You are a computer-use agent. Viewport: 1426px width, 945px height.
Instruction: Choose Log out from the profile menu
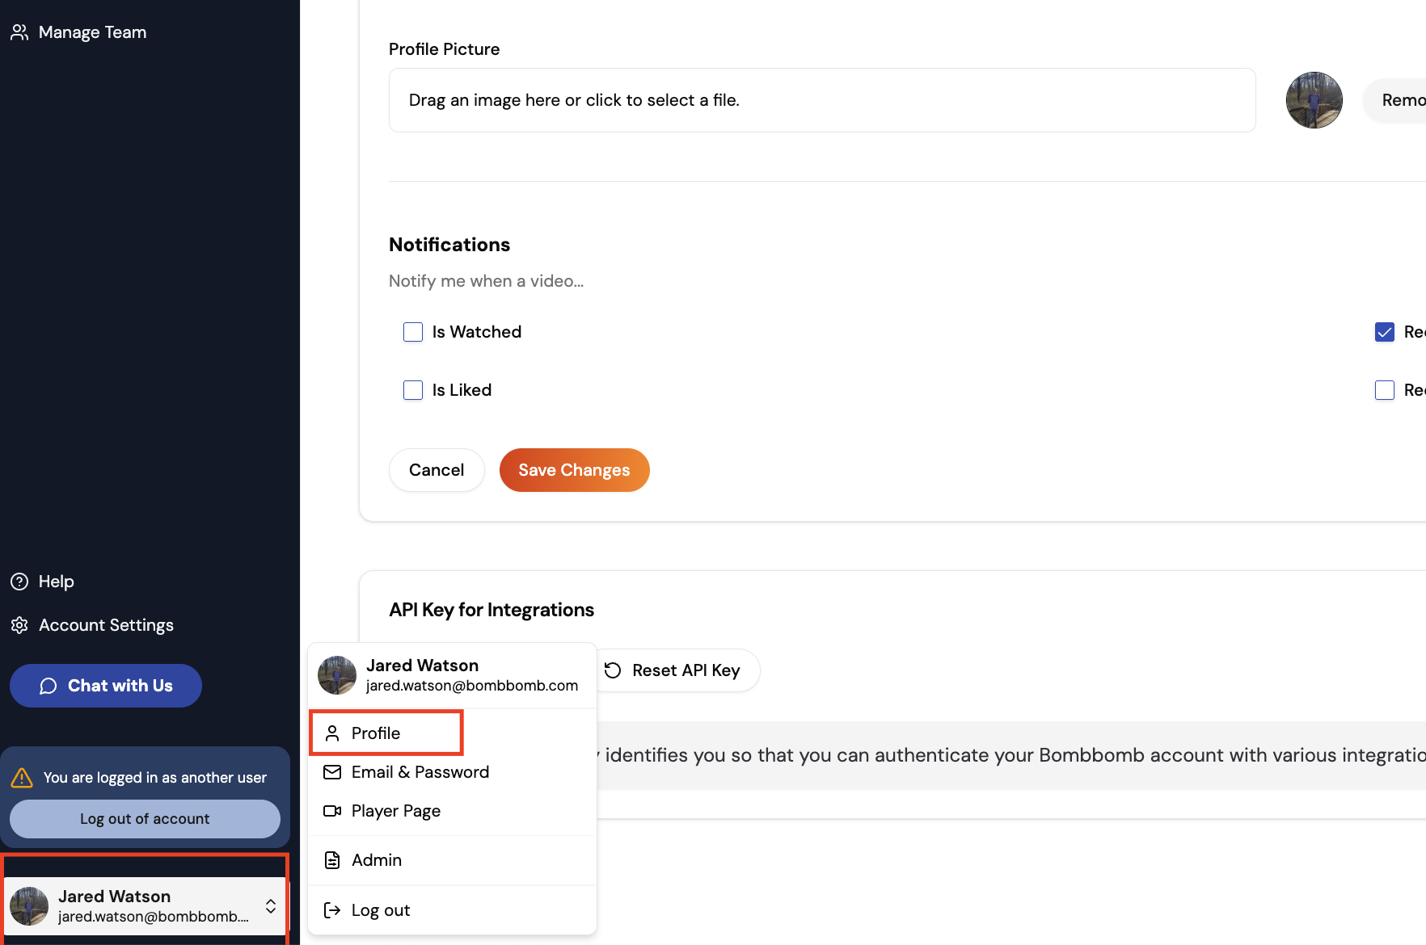click(x=380, y=909)
